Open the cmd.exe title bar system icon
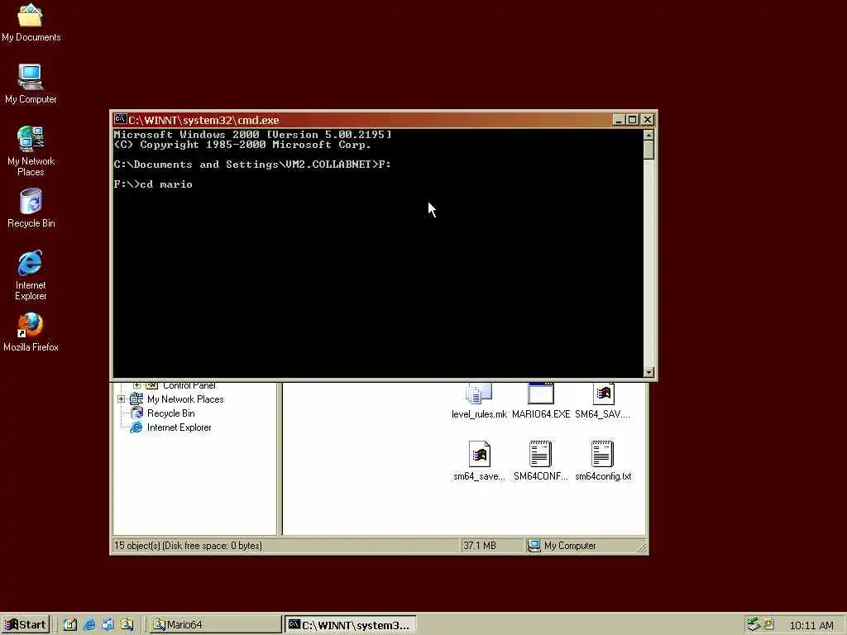This screenshot has height=635, width=847. [x=121, y=119]
